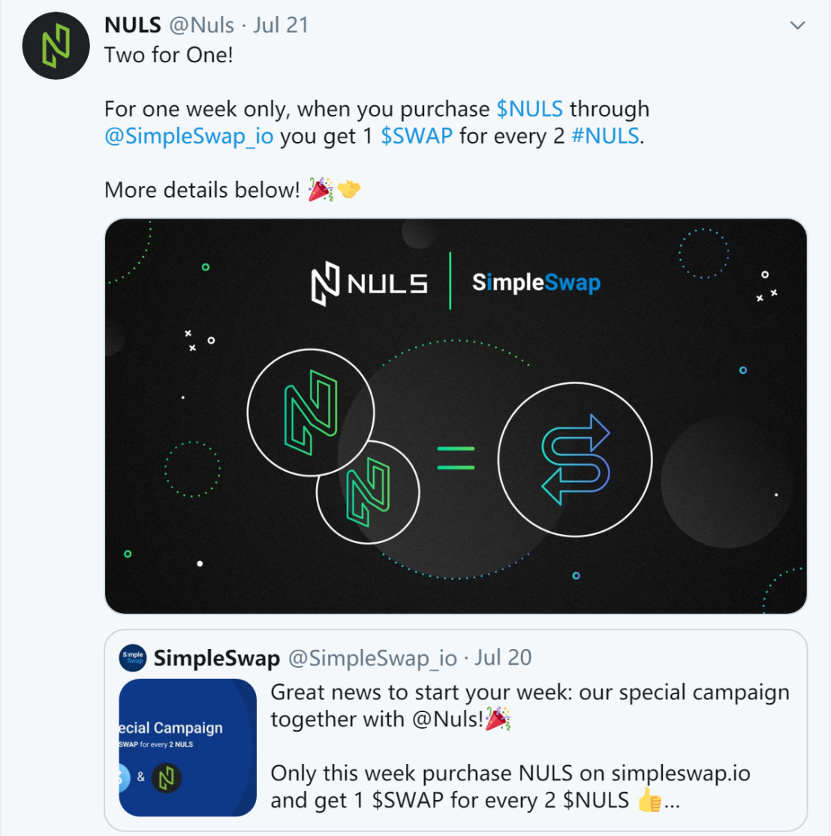Open the quoted SimpleSwap account name

[x=217, y=658]
